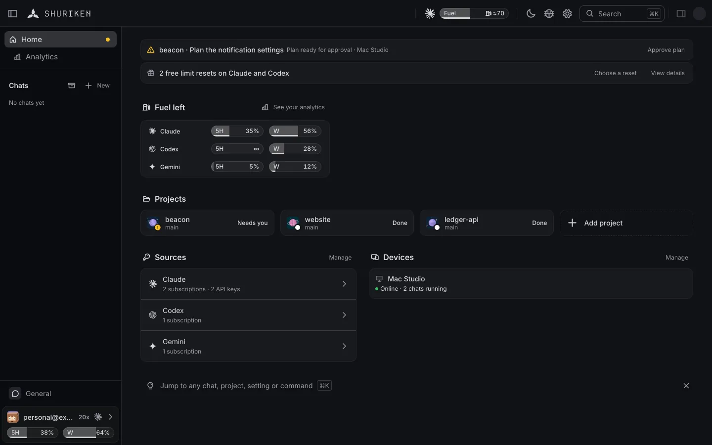
Task: Open the Mac Studio device card
Action: pos(531,283)
